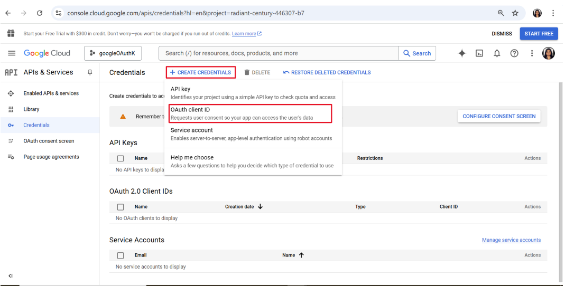
Task: Pin APIs & Services with the pin icon
Action: pyautogui.click(x=90, y=72)
